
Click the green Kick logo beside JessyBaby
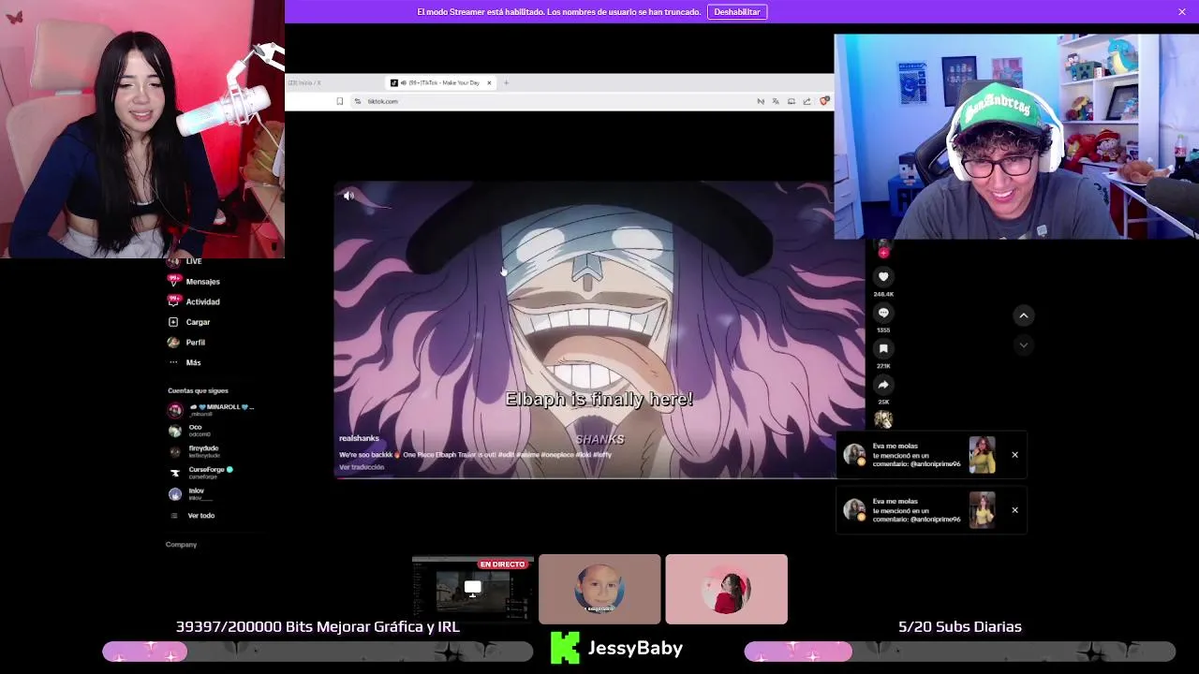(565, 648)
